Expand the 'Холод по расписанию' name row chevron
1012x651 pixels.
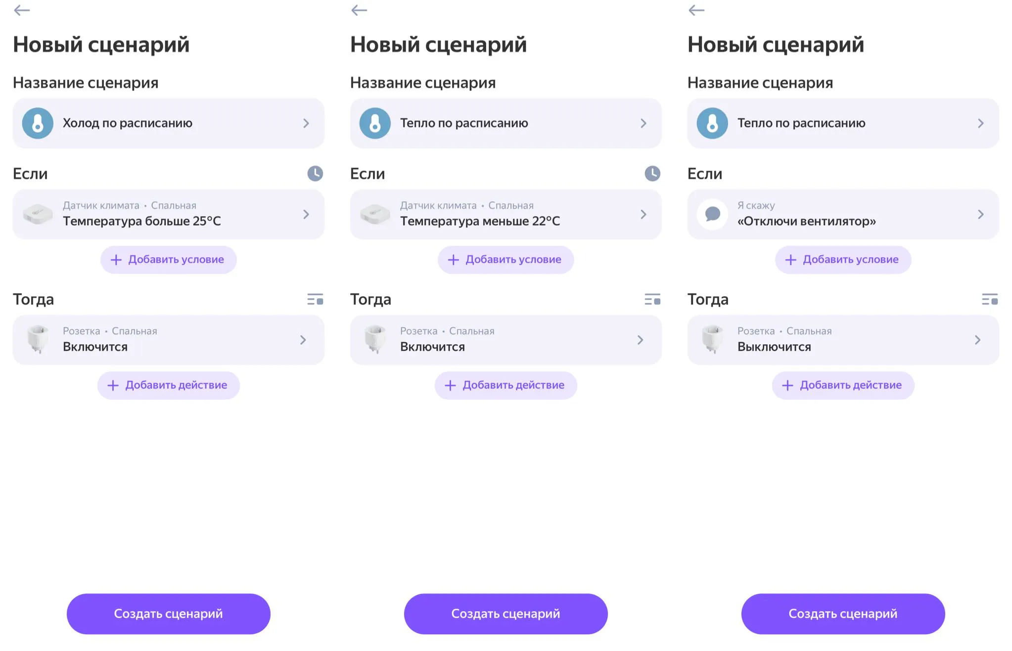tap(306, 123)
